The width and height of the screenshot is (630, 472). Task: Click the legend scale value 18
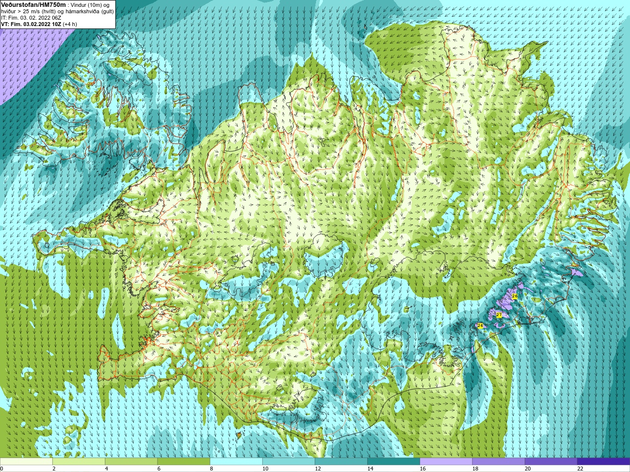[475, 469]
